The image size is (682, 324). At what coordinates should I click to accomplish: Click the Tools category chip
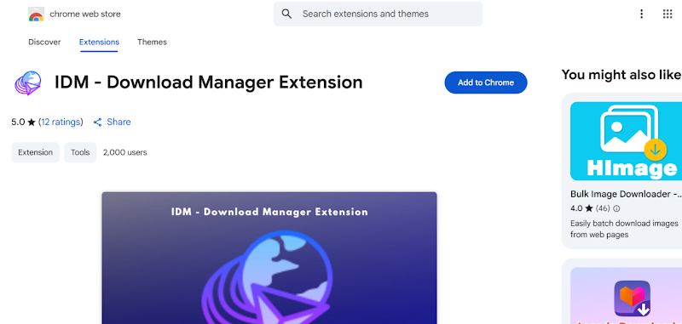point(80,152)
